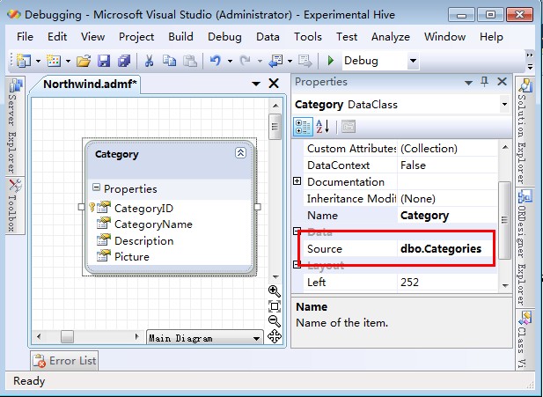Click the diagram Zoom to Fit icon
The height and width of the screenshot is (397, 543).
(275, 306)
